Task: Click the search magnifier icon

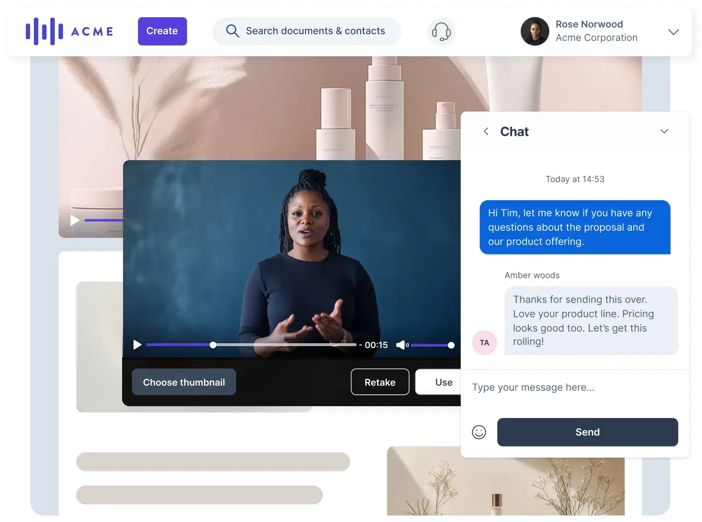Action: (233, 31)
